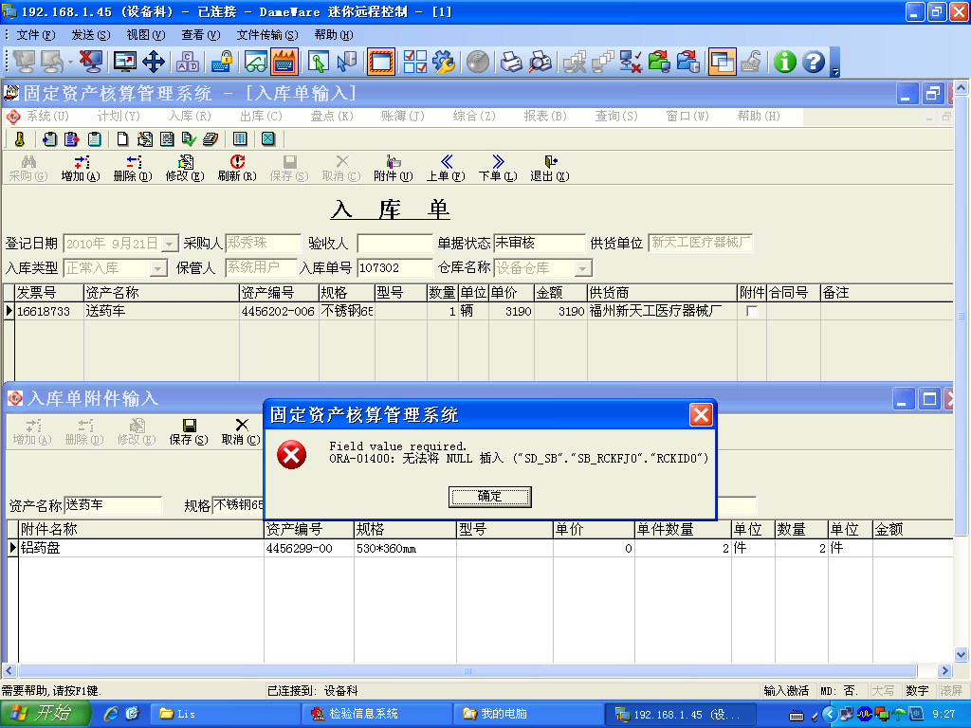Click the 验收人 input field
The width and height of the screenshot is (971, 728).
pos(394,244)
